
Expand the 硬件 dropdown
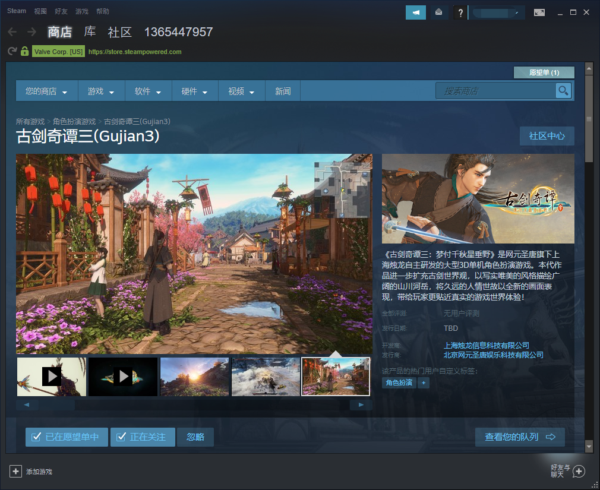(x=195, y=91)
